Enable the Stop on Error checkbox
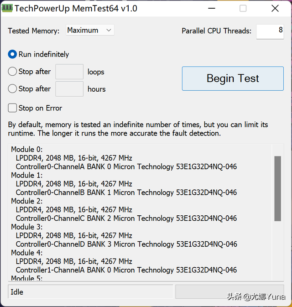 point(12,108)
